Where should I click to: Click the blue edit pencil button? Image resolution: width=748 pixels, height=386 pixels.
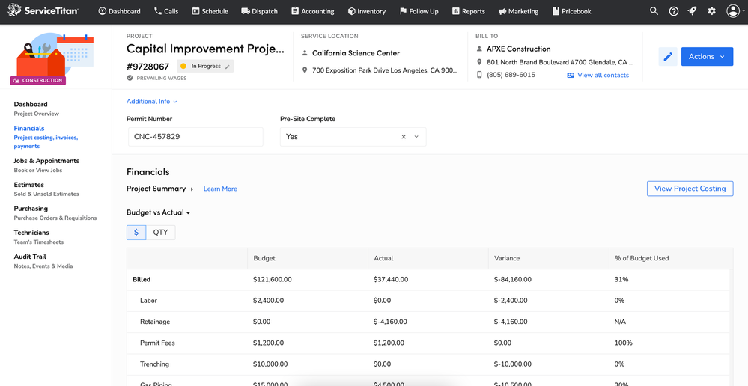pyautogui.click(x=668, y=56)
